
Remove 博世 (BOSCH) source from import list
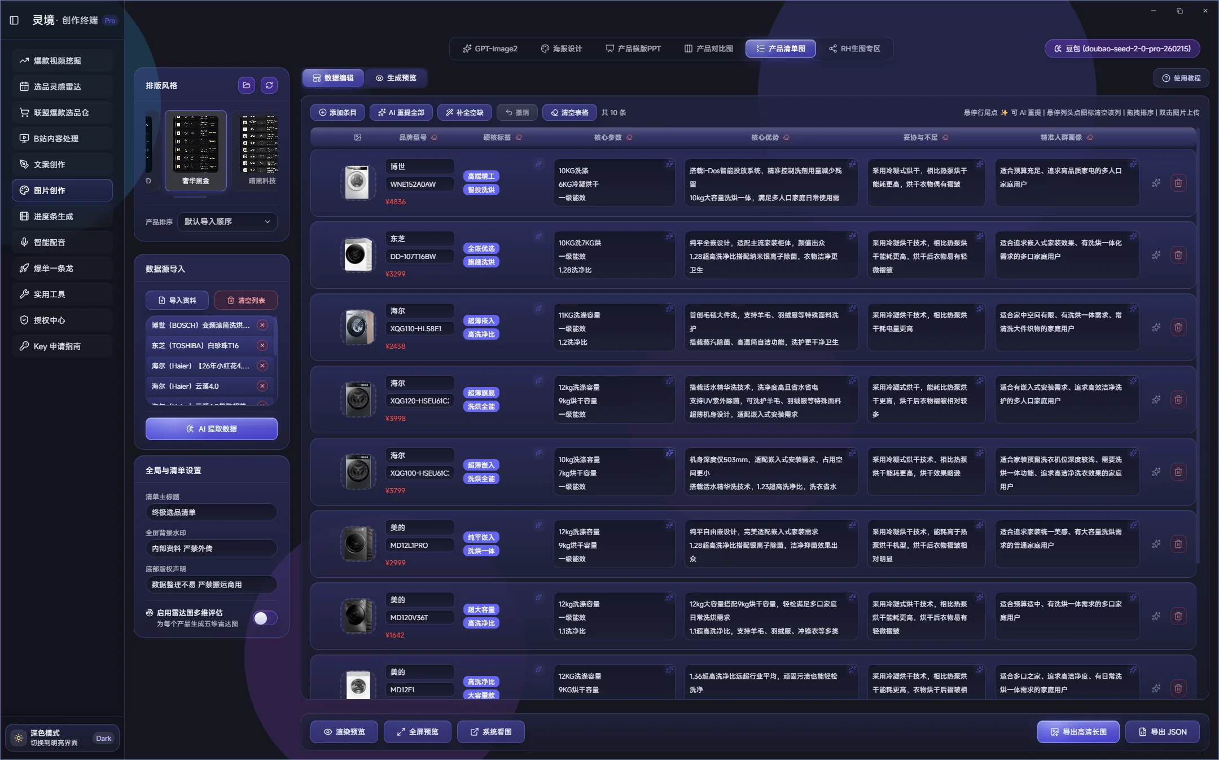pyautogui.click(x=262, y=325)
